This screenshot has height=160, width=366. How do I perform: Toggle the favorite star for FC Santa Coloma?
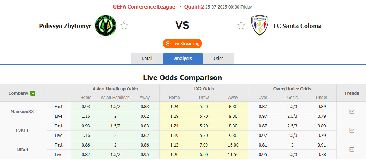(241, 26)
